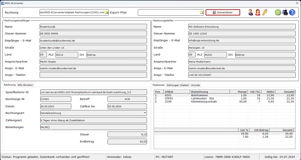This screenshot has height=160, width=301.
Task: Select the Gründe tab
Action: coord(195,85)
